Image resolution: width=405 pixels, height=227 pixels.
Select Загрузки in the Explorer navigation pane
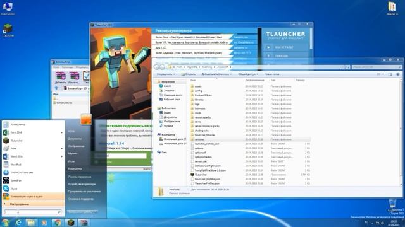169,91
